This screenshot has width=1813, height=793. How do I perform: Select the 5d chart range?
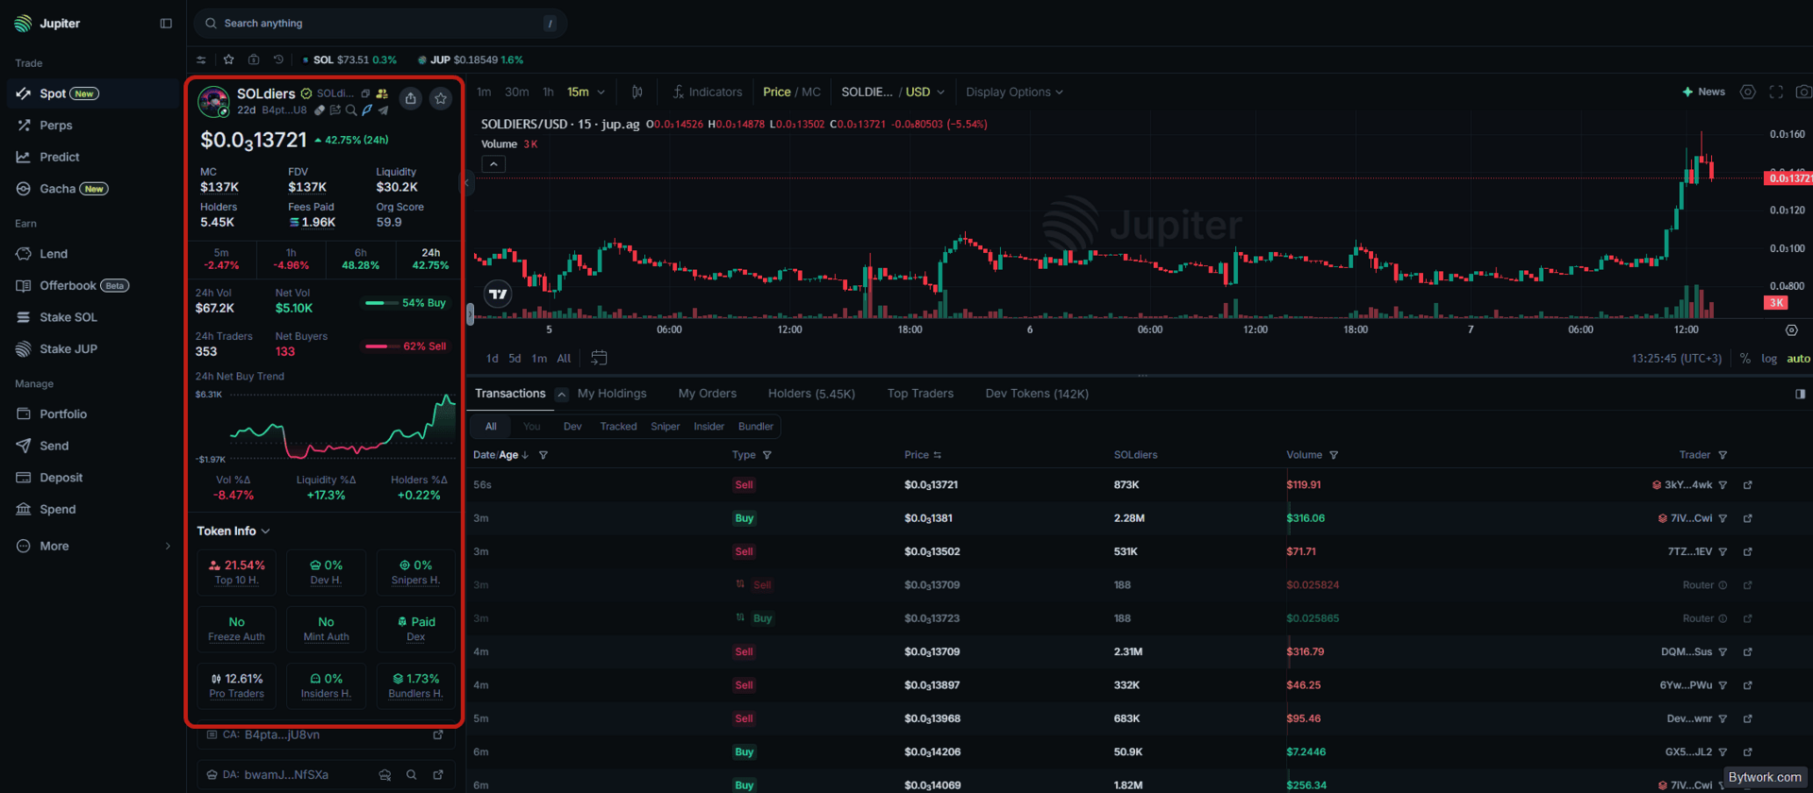(x=515, y=359)
